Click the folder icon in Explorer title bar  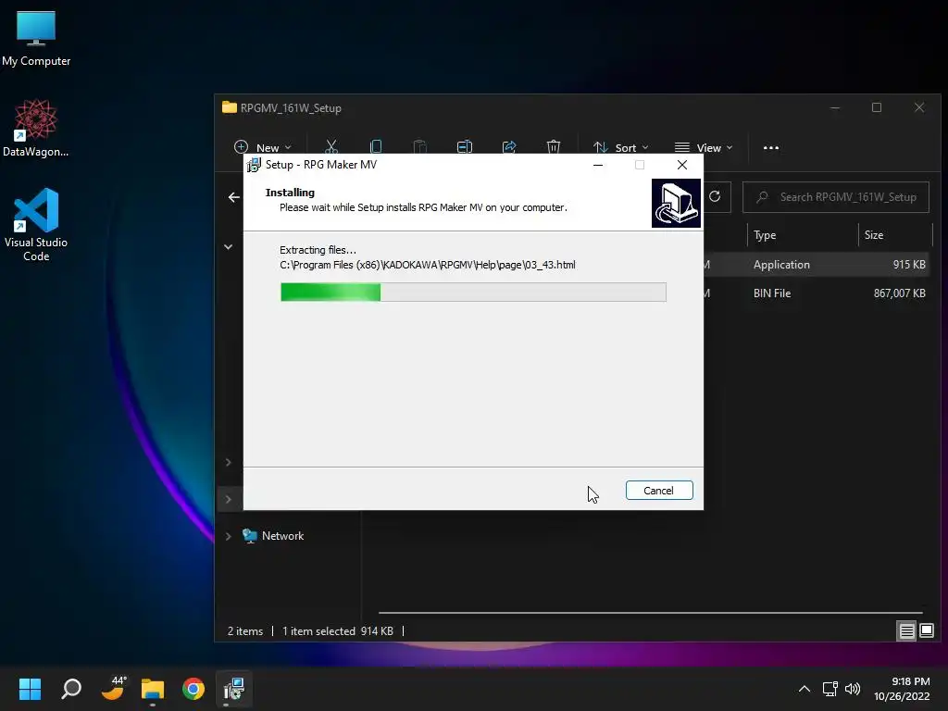(x=230, y=107)
